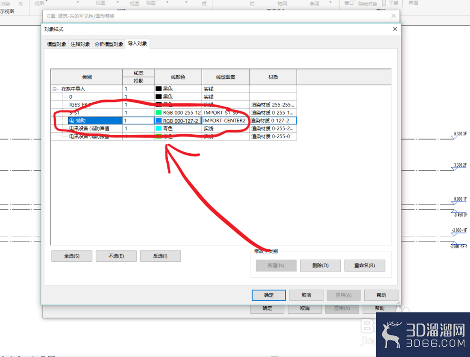Click the 线颜色 column header

pos(178,77)
